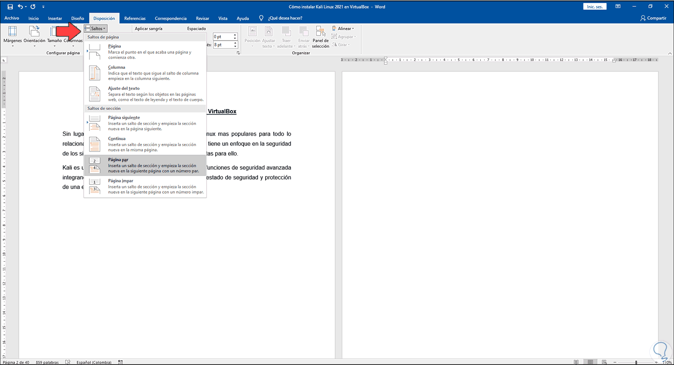Click the Save icon in the title bar
Image resolution: width=674 pixels, height=365 pixels.
click(x=10, y=7)
